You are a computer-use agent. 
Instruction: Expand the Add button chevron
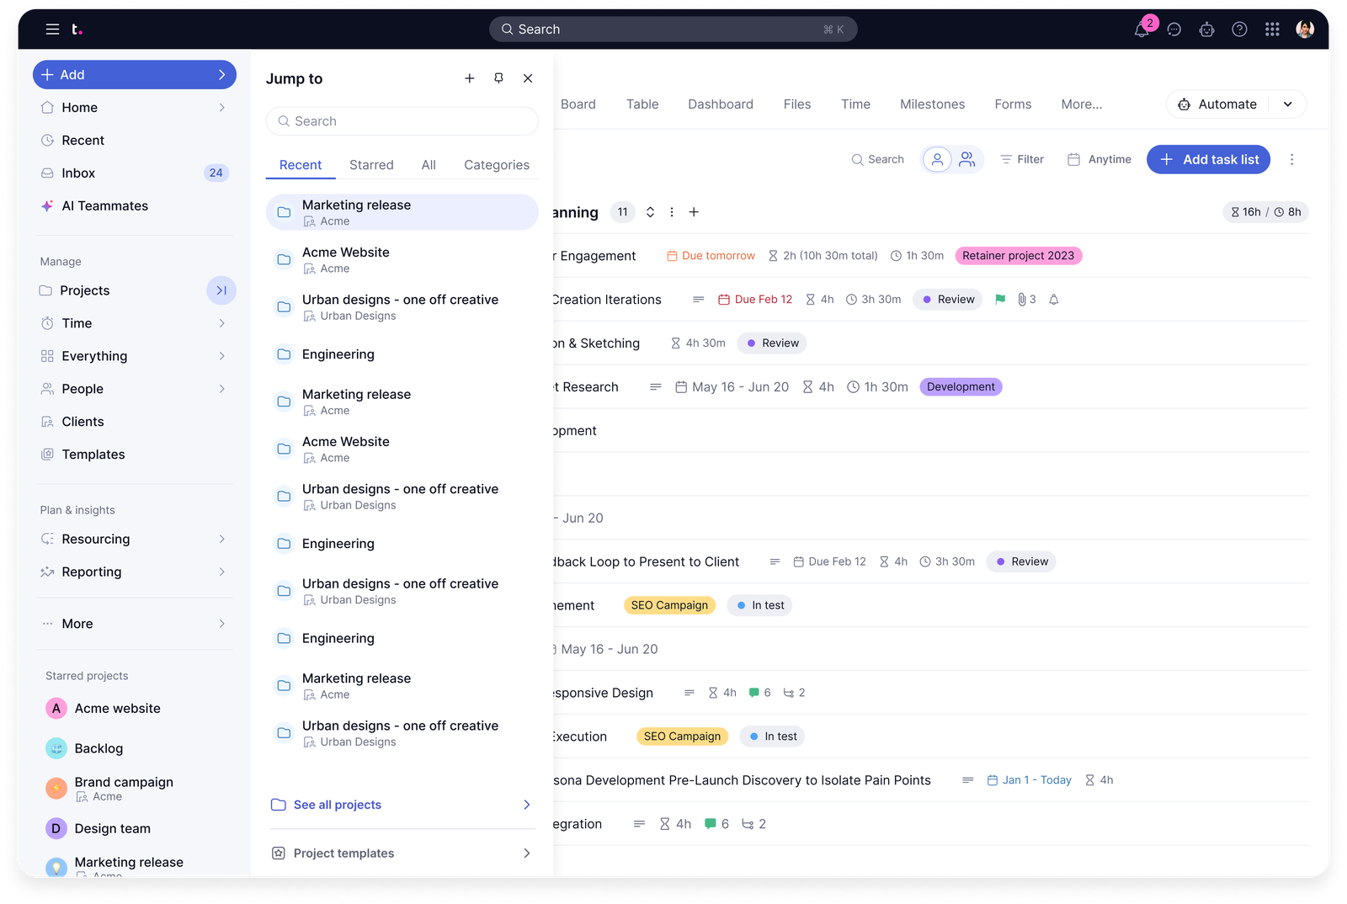click(x=221, y=75)
